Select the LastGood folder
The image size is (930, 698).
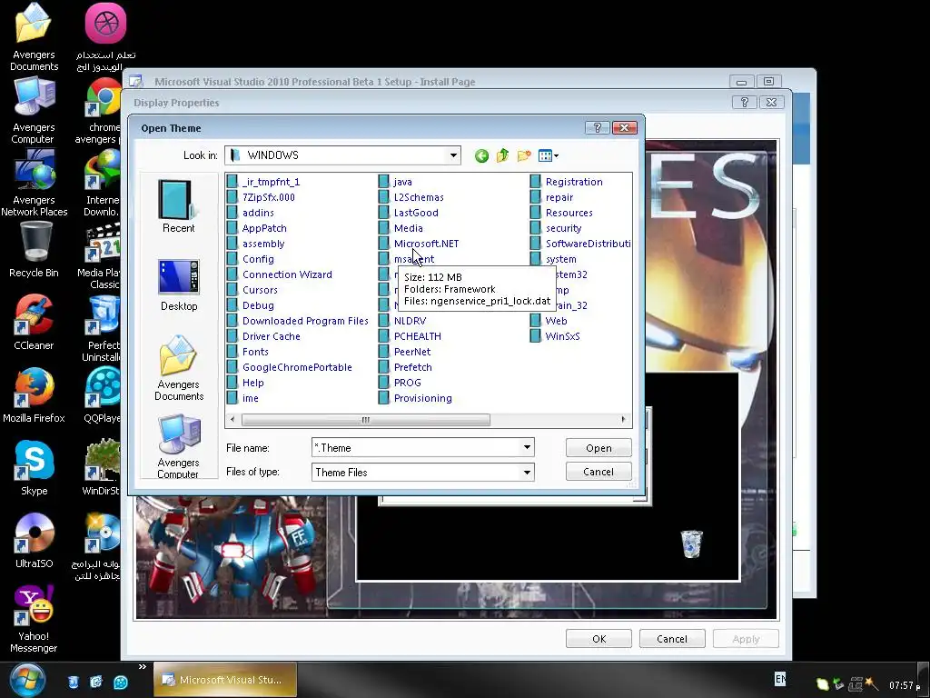[x=409, y=213]
